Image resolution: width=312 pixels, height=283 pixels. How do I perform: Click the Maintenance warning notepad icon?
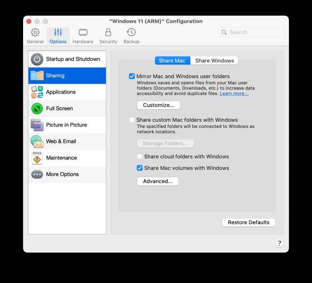click(37, 158)
